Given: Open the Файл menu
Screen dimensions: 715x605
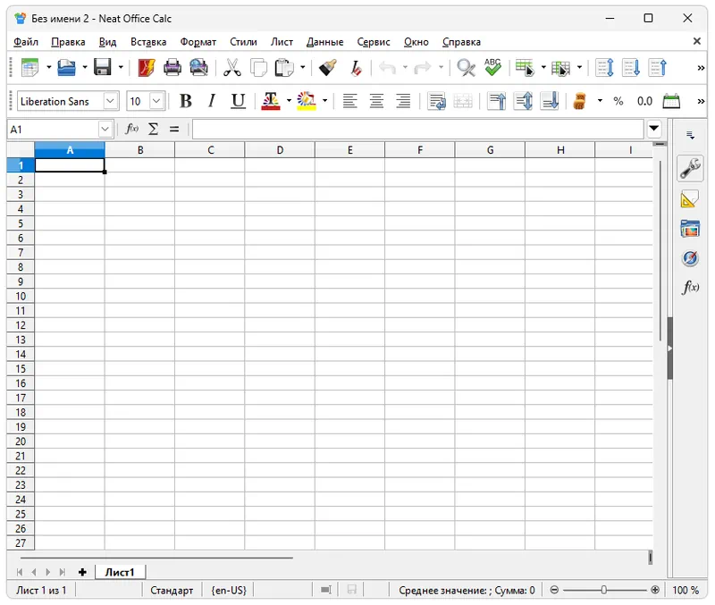Looking at the screenshot, I should tap(26, 42).
